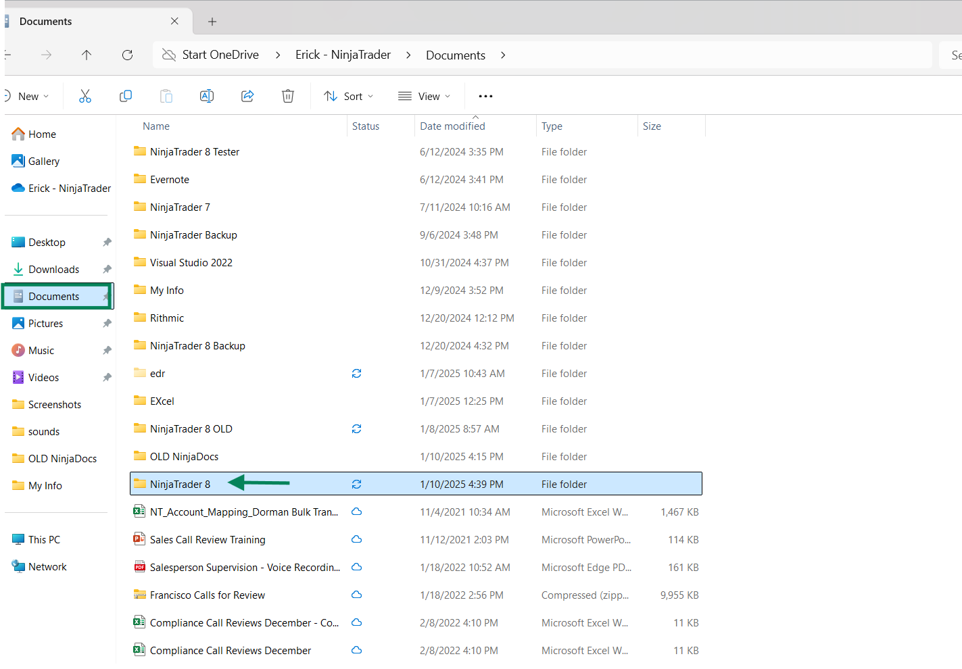Click the Cut scissors icon
Viewport: 962px width, 669px height.
(85, 96)
